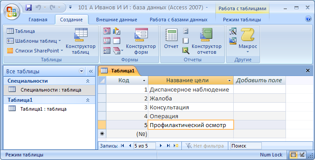Click the Нет фильтра indicator
This screenshot has height=160, width=315.
205,146
